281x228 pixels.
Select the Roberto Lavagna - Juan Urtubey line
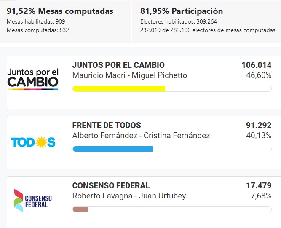coord(129,196)
